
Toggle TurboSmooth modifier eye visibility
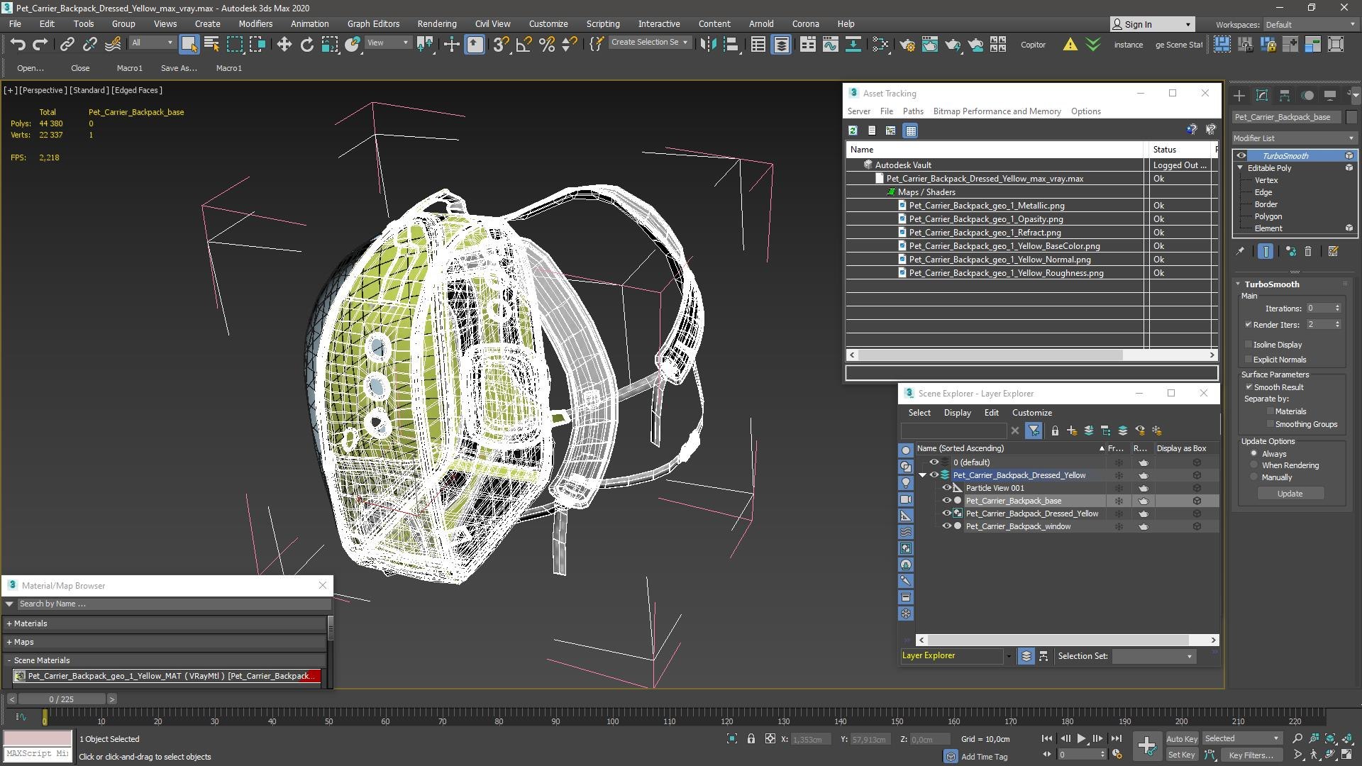coord(1241,155)
